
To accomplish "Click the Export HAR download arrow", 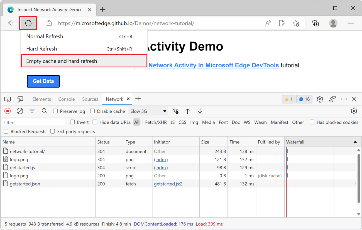I will (x=200, y=111).
